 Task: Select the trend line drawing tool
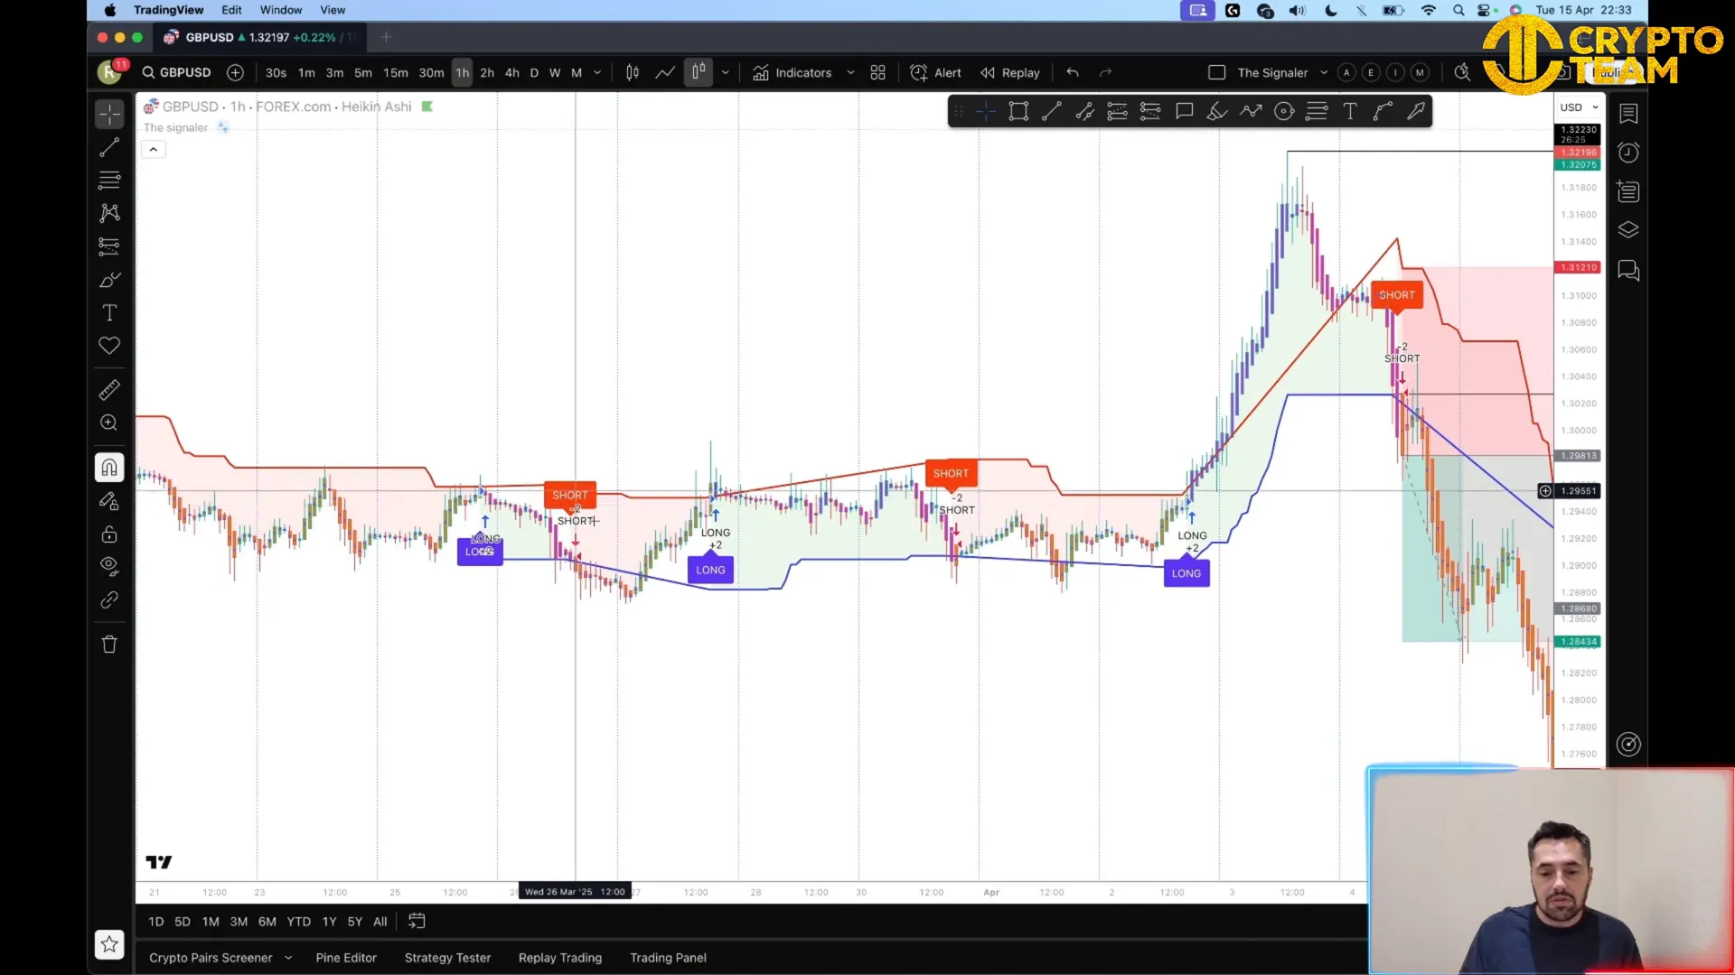pos(109,147)
